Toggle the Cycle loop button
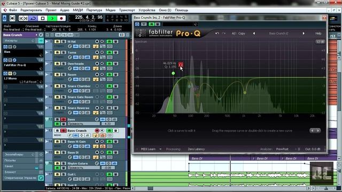This screenshot has width=342, height=192. point(33,18)
